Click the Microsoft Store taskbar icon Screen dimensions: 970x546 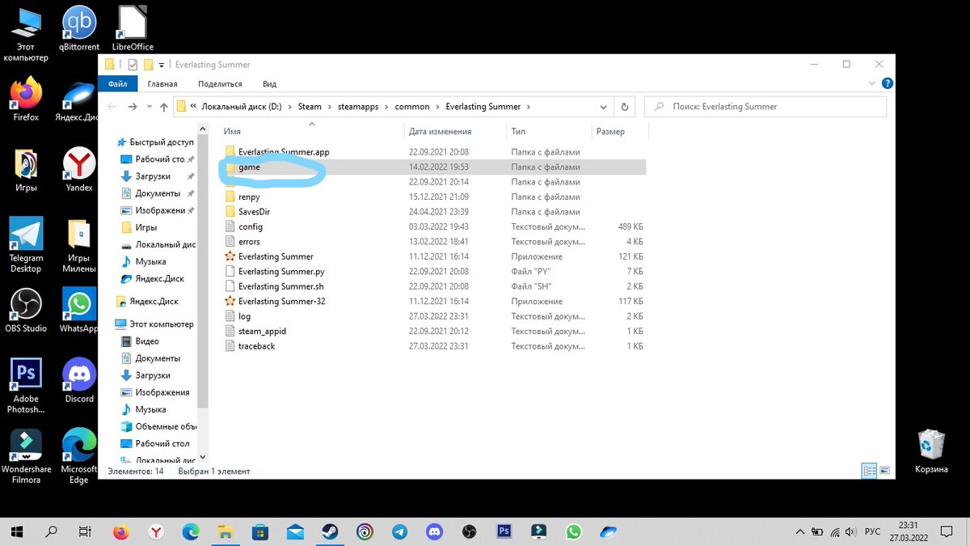pyautogui.click(x=260, y=531)
